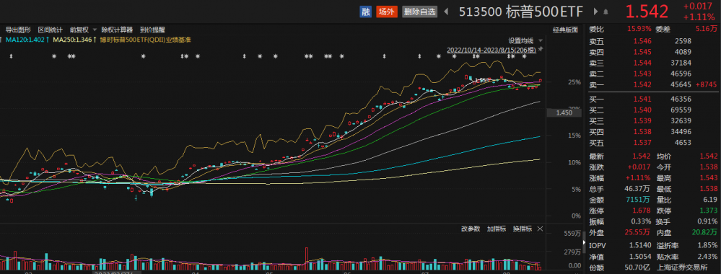Click the large current price 1.542
This screenshot has height=274, width=721.
pos(647,12)
